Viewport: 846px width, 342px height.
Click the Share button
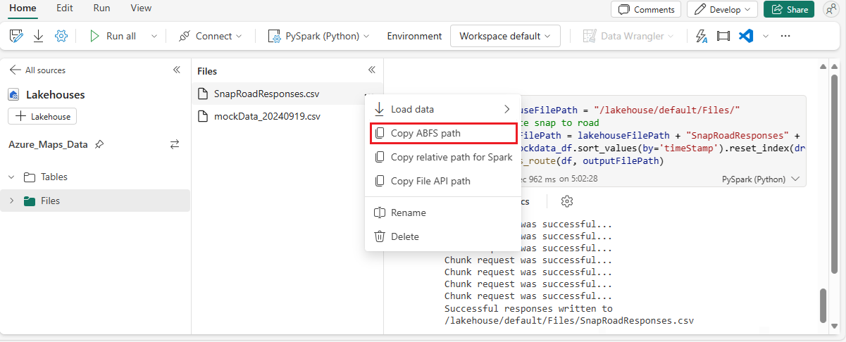(x=789, y=9)
